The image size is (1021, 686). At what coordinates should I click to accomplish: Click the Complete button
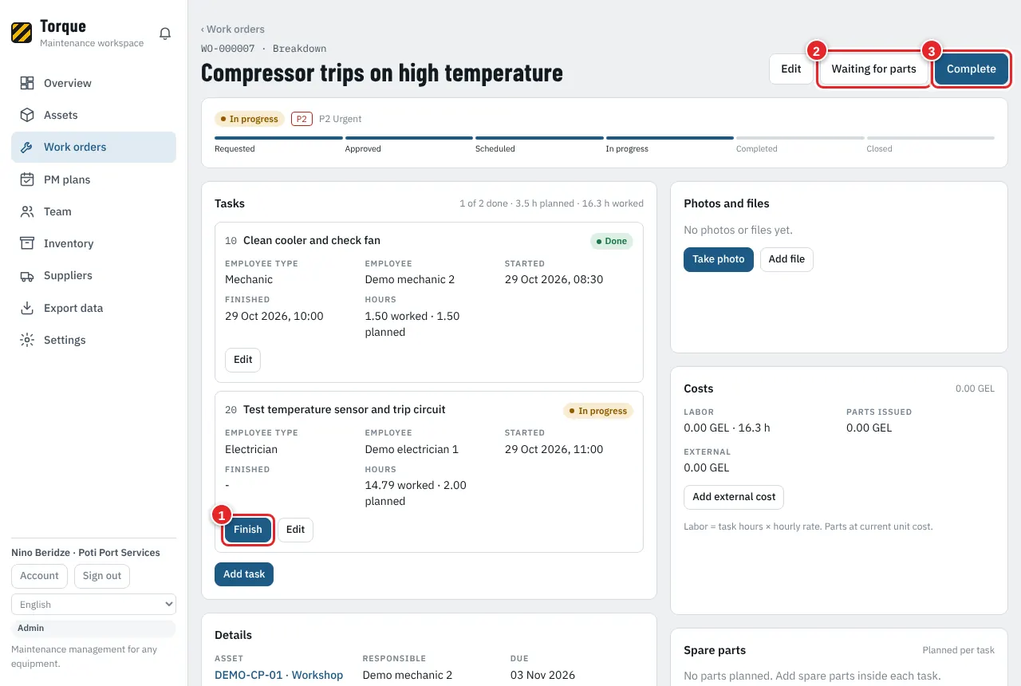point(971,69)
